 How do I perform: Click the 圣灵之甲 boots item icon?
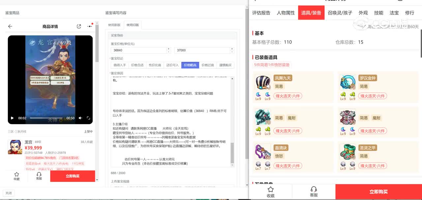click(348, 152)
